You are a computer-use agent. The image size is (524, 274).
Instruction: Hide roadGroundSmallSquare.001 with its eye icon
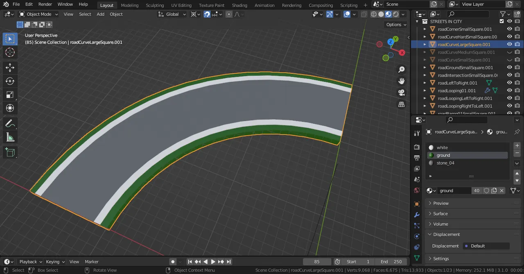(510, 68)
